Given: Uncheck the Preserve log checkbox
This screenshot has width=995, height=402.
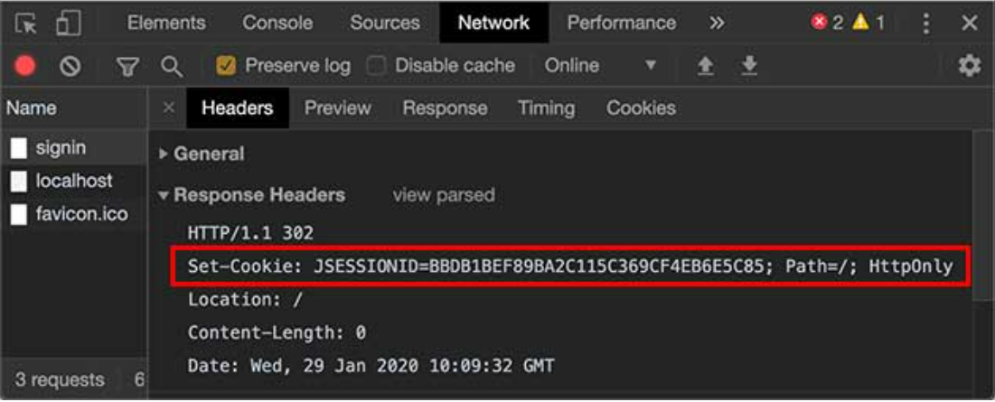Looking at the screenshot, I should click(x=226, y=66).
